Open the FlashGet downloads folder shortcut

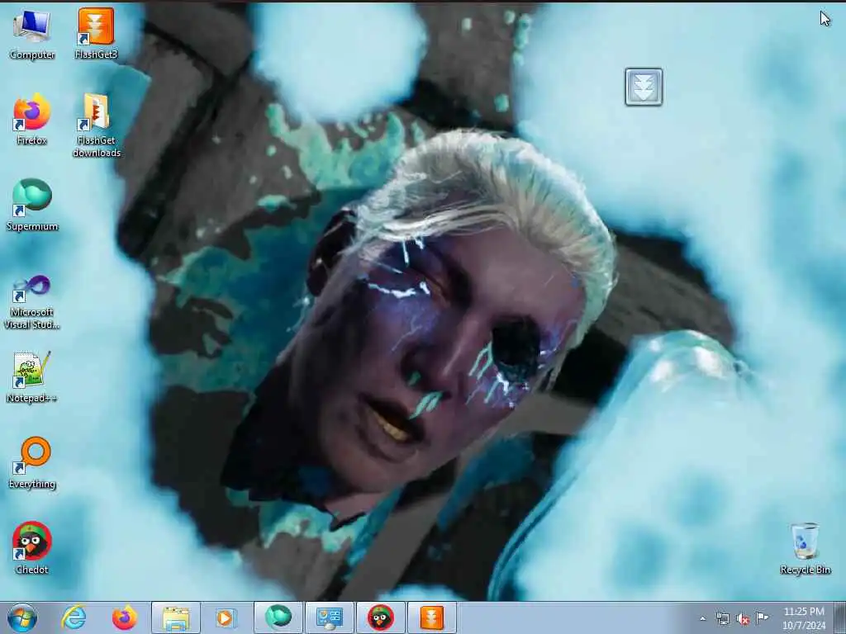click(97, 125)
